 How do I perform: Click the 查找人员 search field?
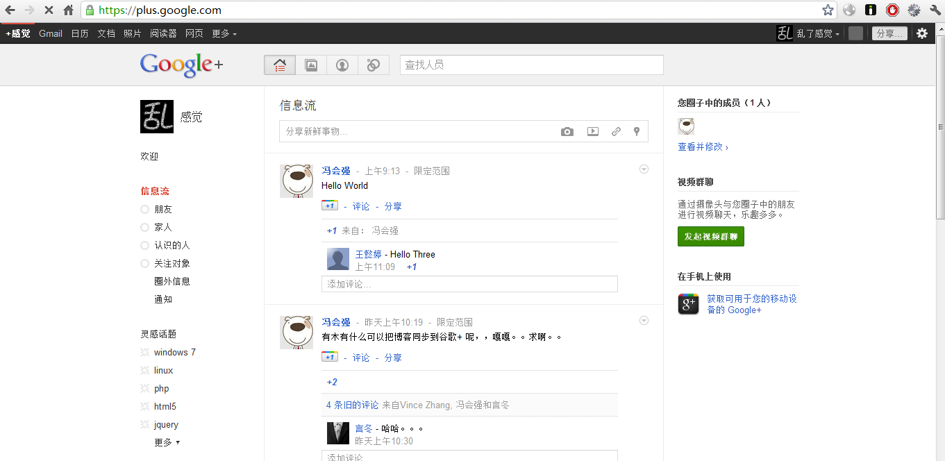(532, 65)
